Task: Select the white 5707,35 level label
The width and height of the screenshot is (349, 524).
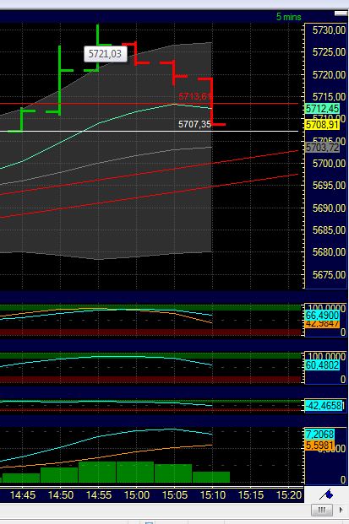Action: [194, 124]
